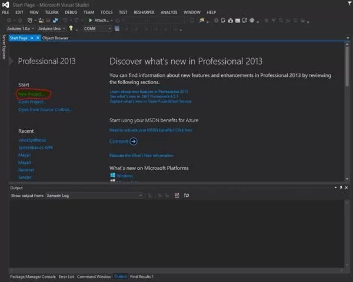The image size is (353, 282).
Task: Toggle the pin on Start Page tab
Action: pyautogui.click(x=32, y=38)
